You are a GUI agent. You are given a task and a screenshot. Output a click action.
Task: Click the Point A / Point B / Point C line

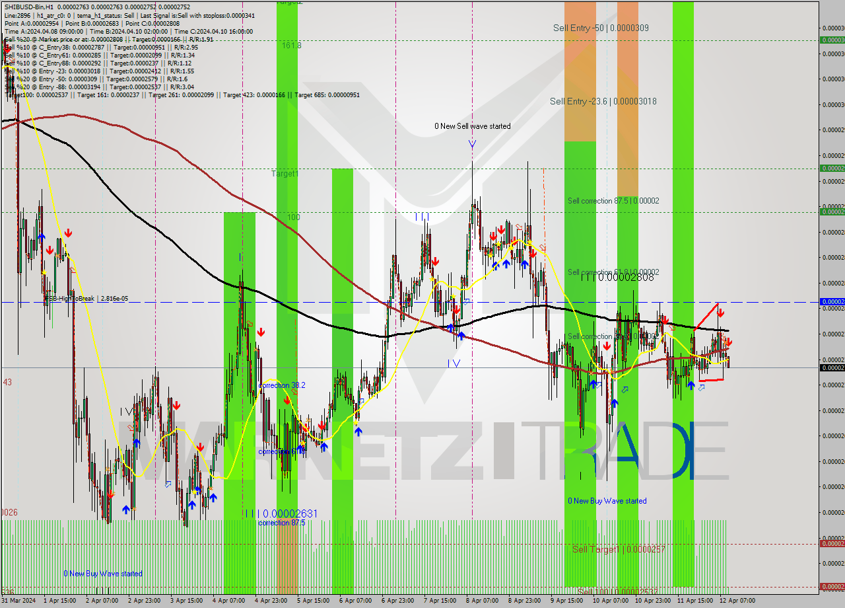point(92,23)
